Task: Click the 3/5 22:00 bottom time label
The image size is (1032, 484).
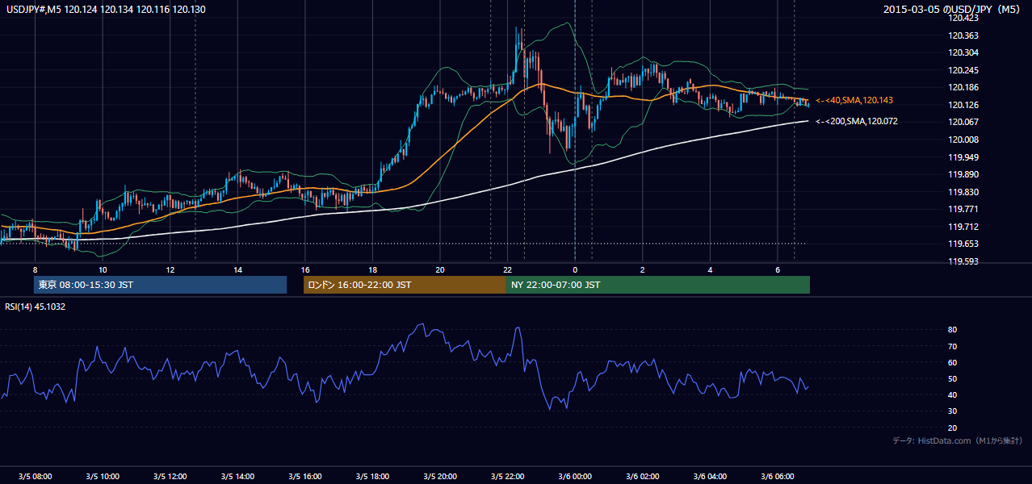Action: click(x=507, y=477)
